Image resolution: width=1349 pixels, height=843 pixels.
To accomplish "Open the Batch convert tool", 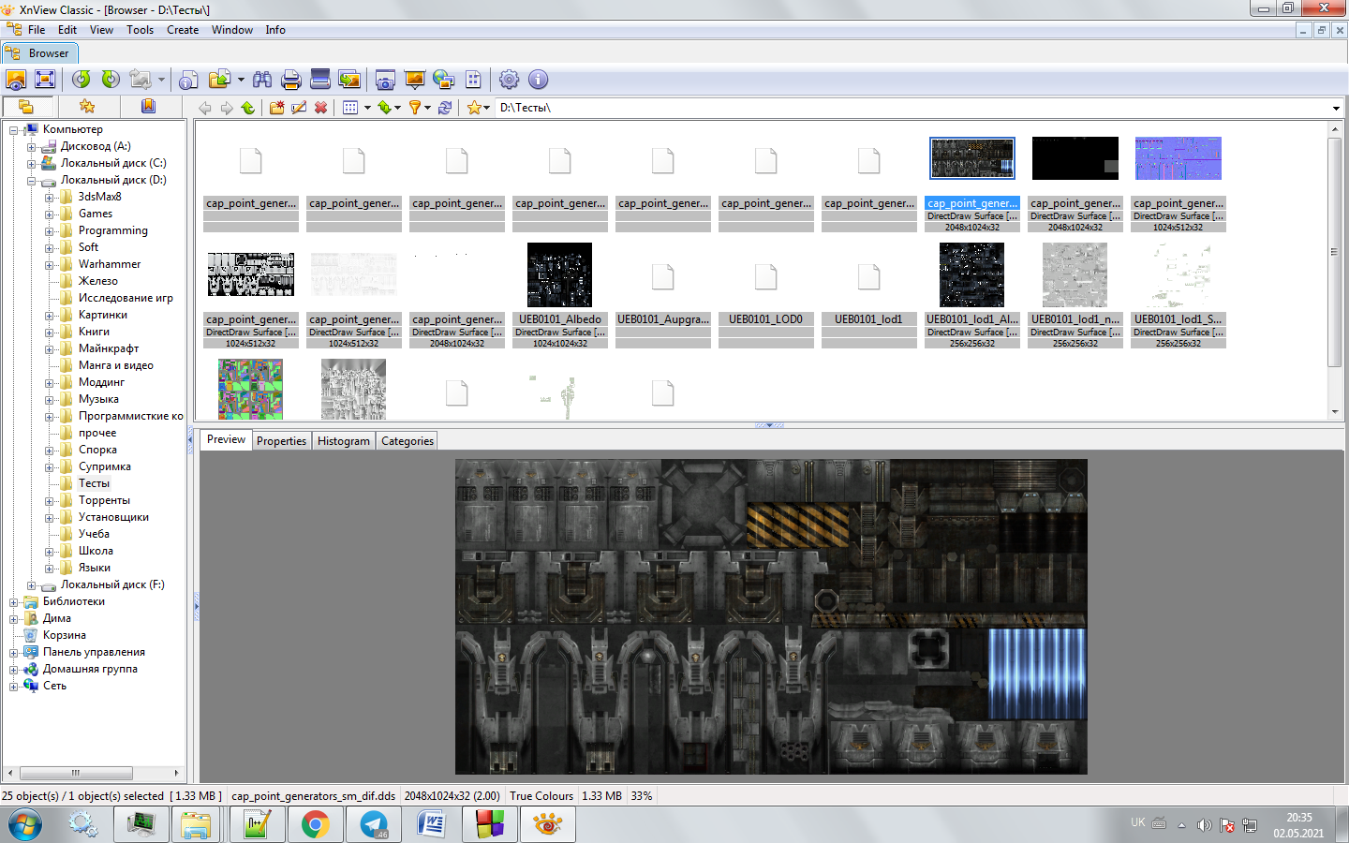I will [349, 80].
